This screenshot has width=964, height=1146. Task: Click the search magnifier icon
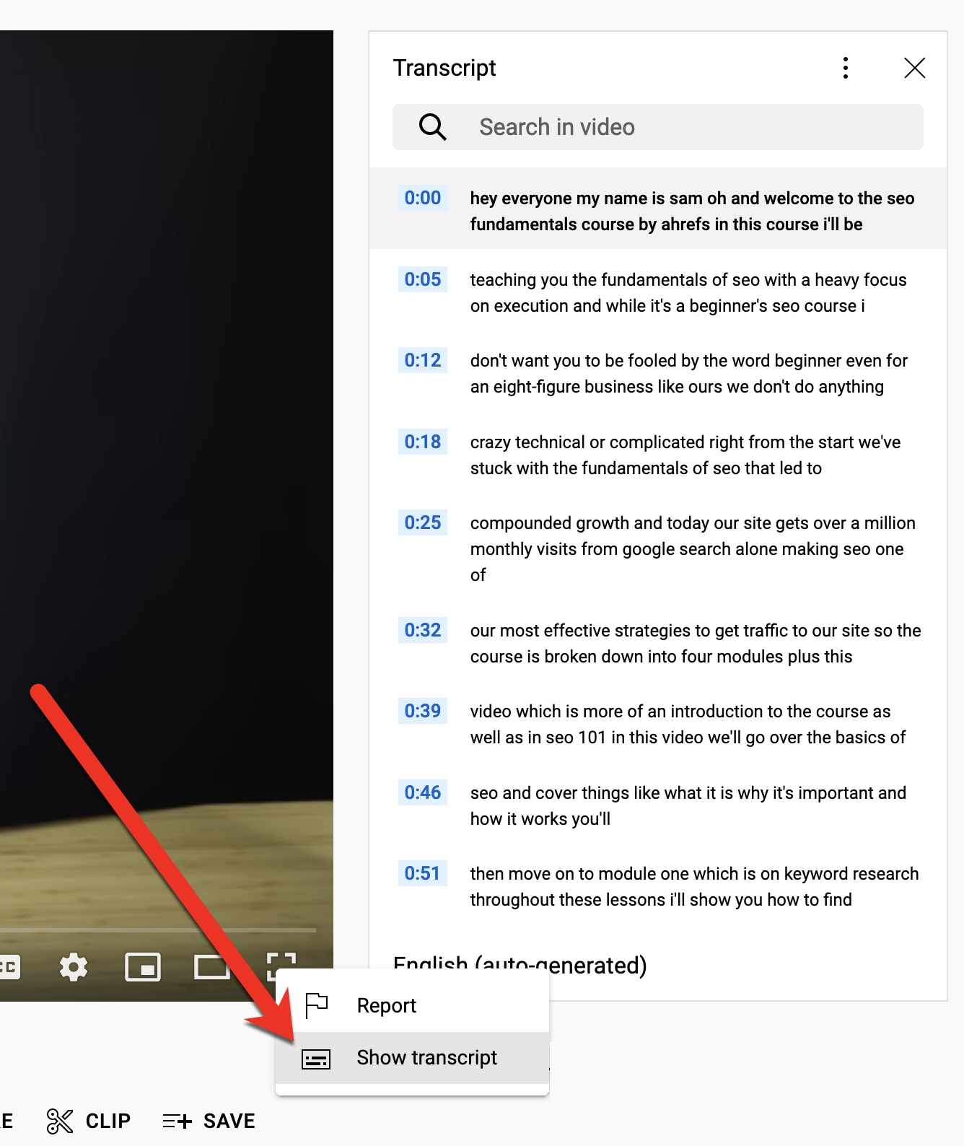(432, 127)
